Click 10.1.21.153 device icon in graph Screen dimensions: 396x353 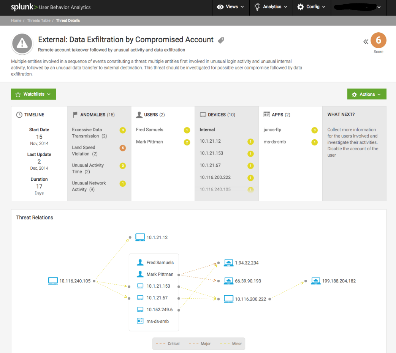(140, 286)
